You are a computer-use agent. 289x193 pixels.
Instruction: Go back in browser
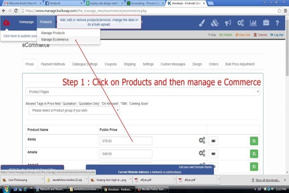[x=4, y=11]
